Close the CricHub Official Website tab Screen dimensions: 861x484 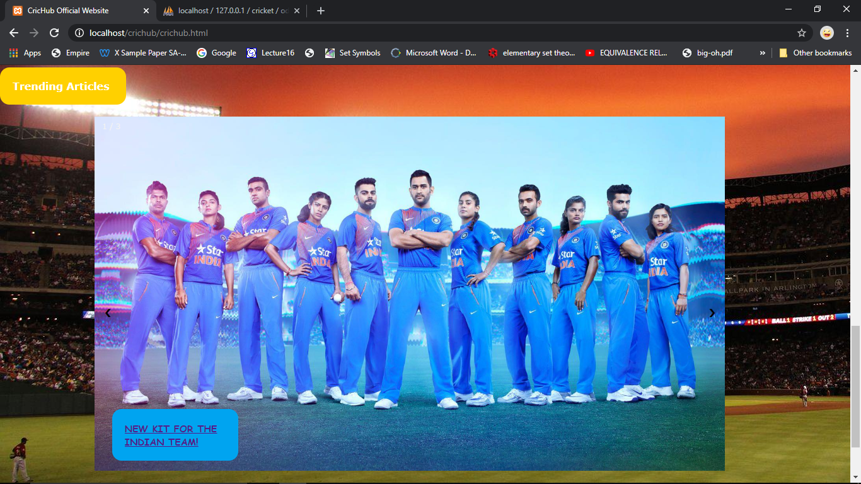pos(146,11)
